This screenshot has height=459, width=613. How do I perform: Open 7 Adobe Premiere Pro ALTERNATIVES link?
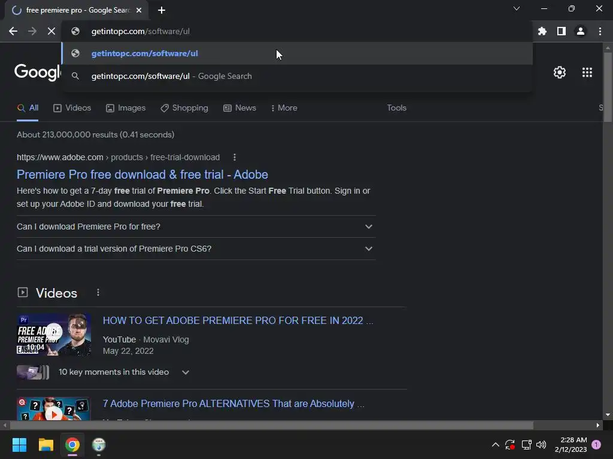(x=233, y=403)
